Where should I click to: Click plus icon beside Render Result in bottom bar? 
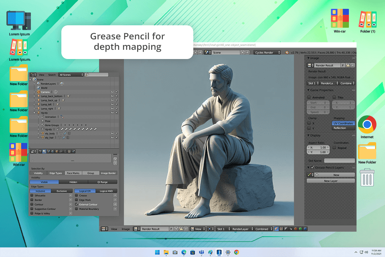click(176, 229)
